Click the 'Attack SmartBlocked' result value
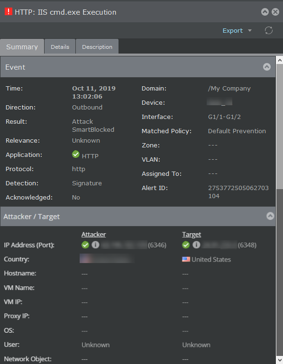Screen dimensions: 283x364 coord(93,126)
